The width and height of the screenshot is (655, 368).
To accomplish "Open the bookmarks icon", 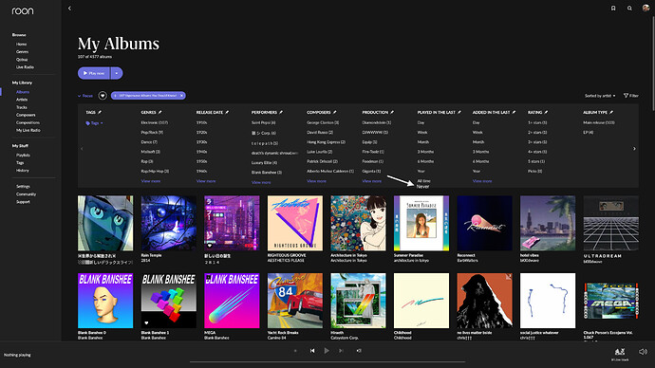I will 613,8.
